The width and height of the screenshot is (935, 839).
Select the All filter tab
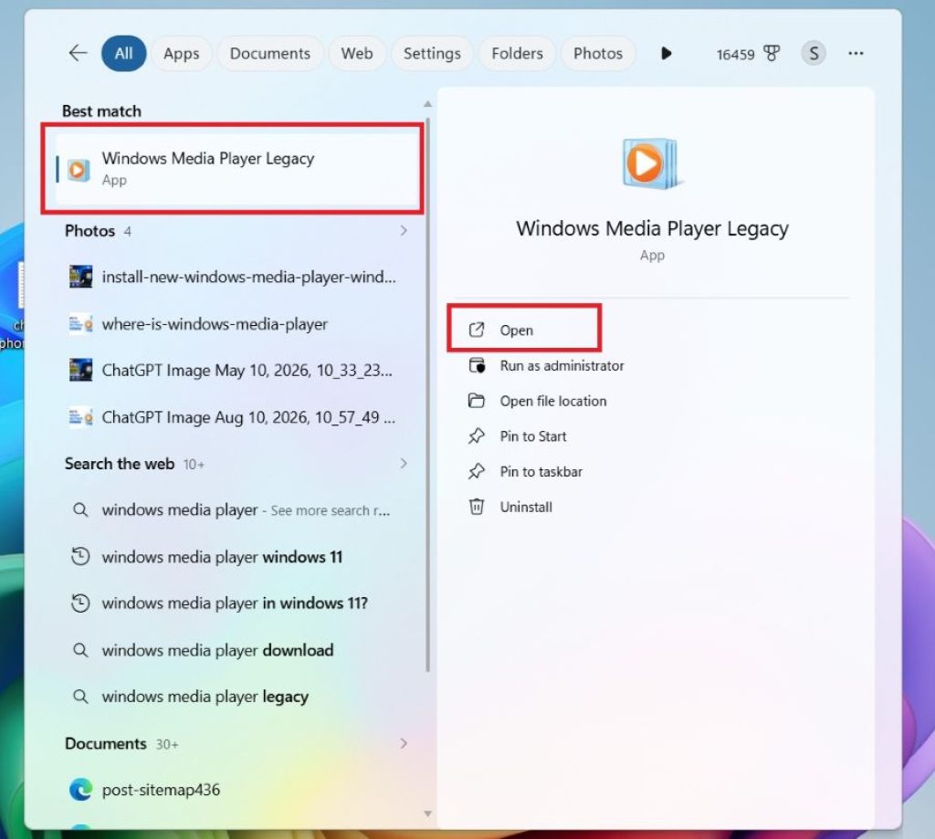point(123,54)
